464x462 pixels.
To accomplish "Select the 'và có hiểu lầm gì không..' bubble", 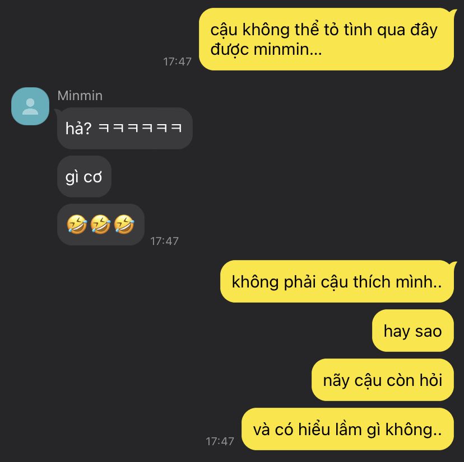I will click(x=347, y=429).
